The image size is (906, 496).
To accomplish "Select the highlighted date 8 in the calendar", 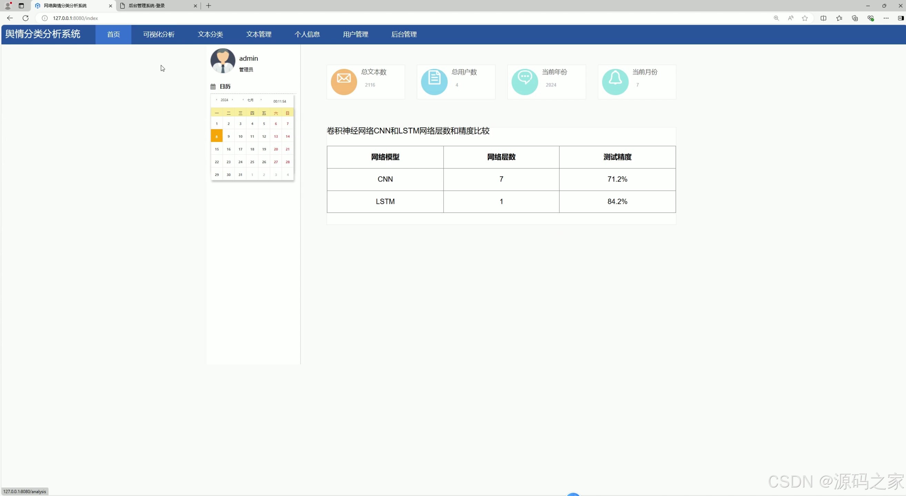I will coord(217,136).
